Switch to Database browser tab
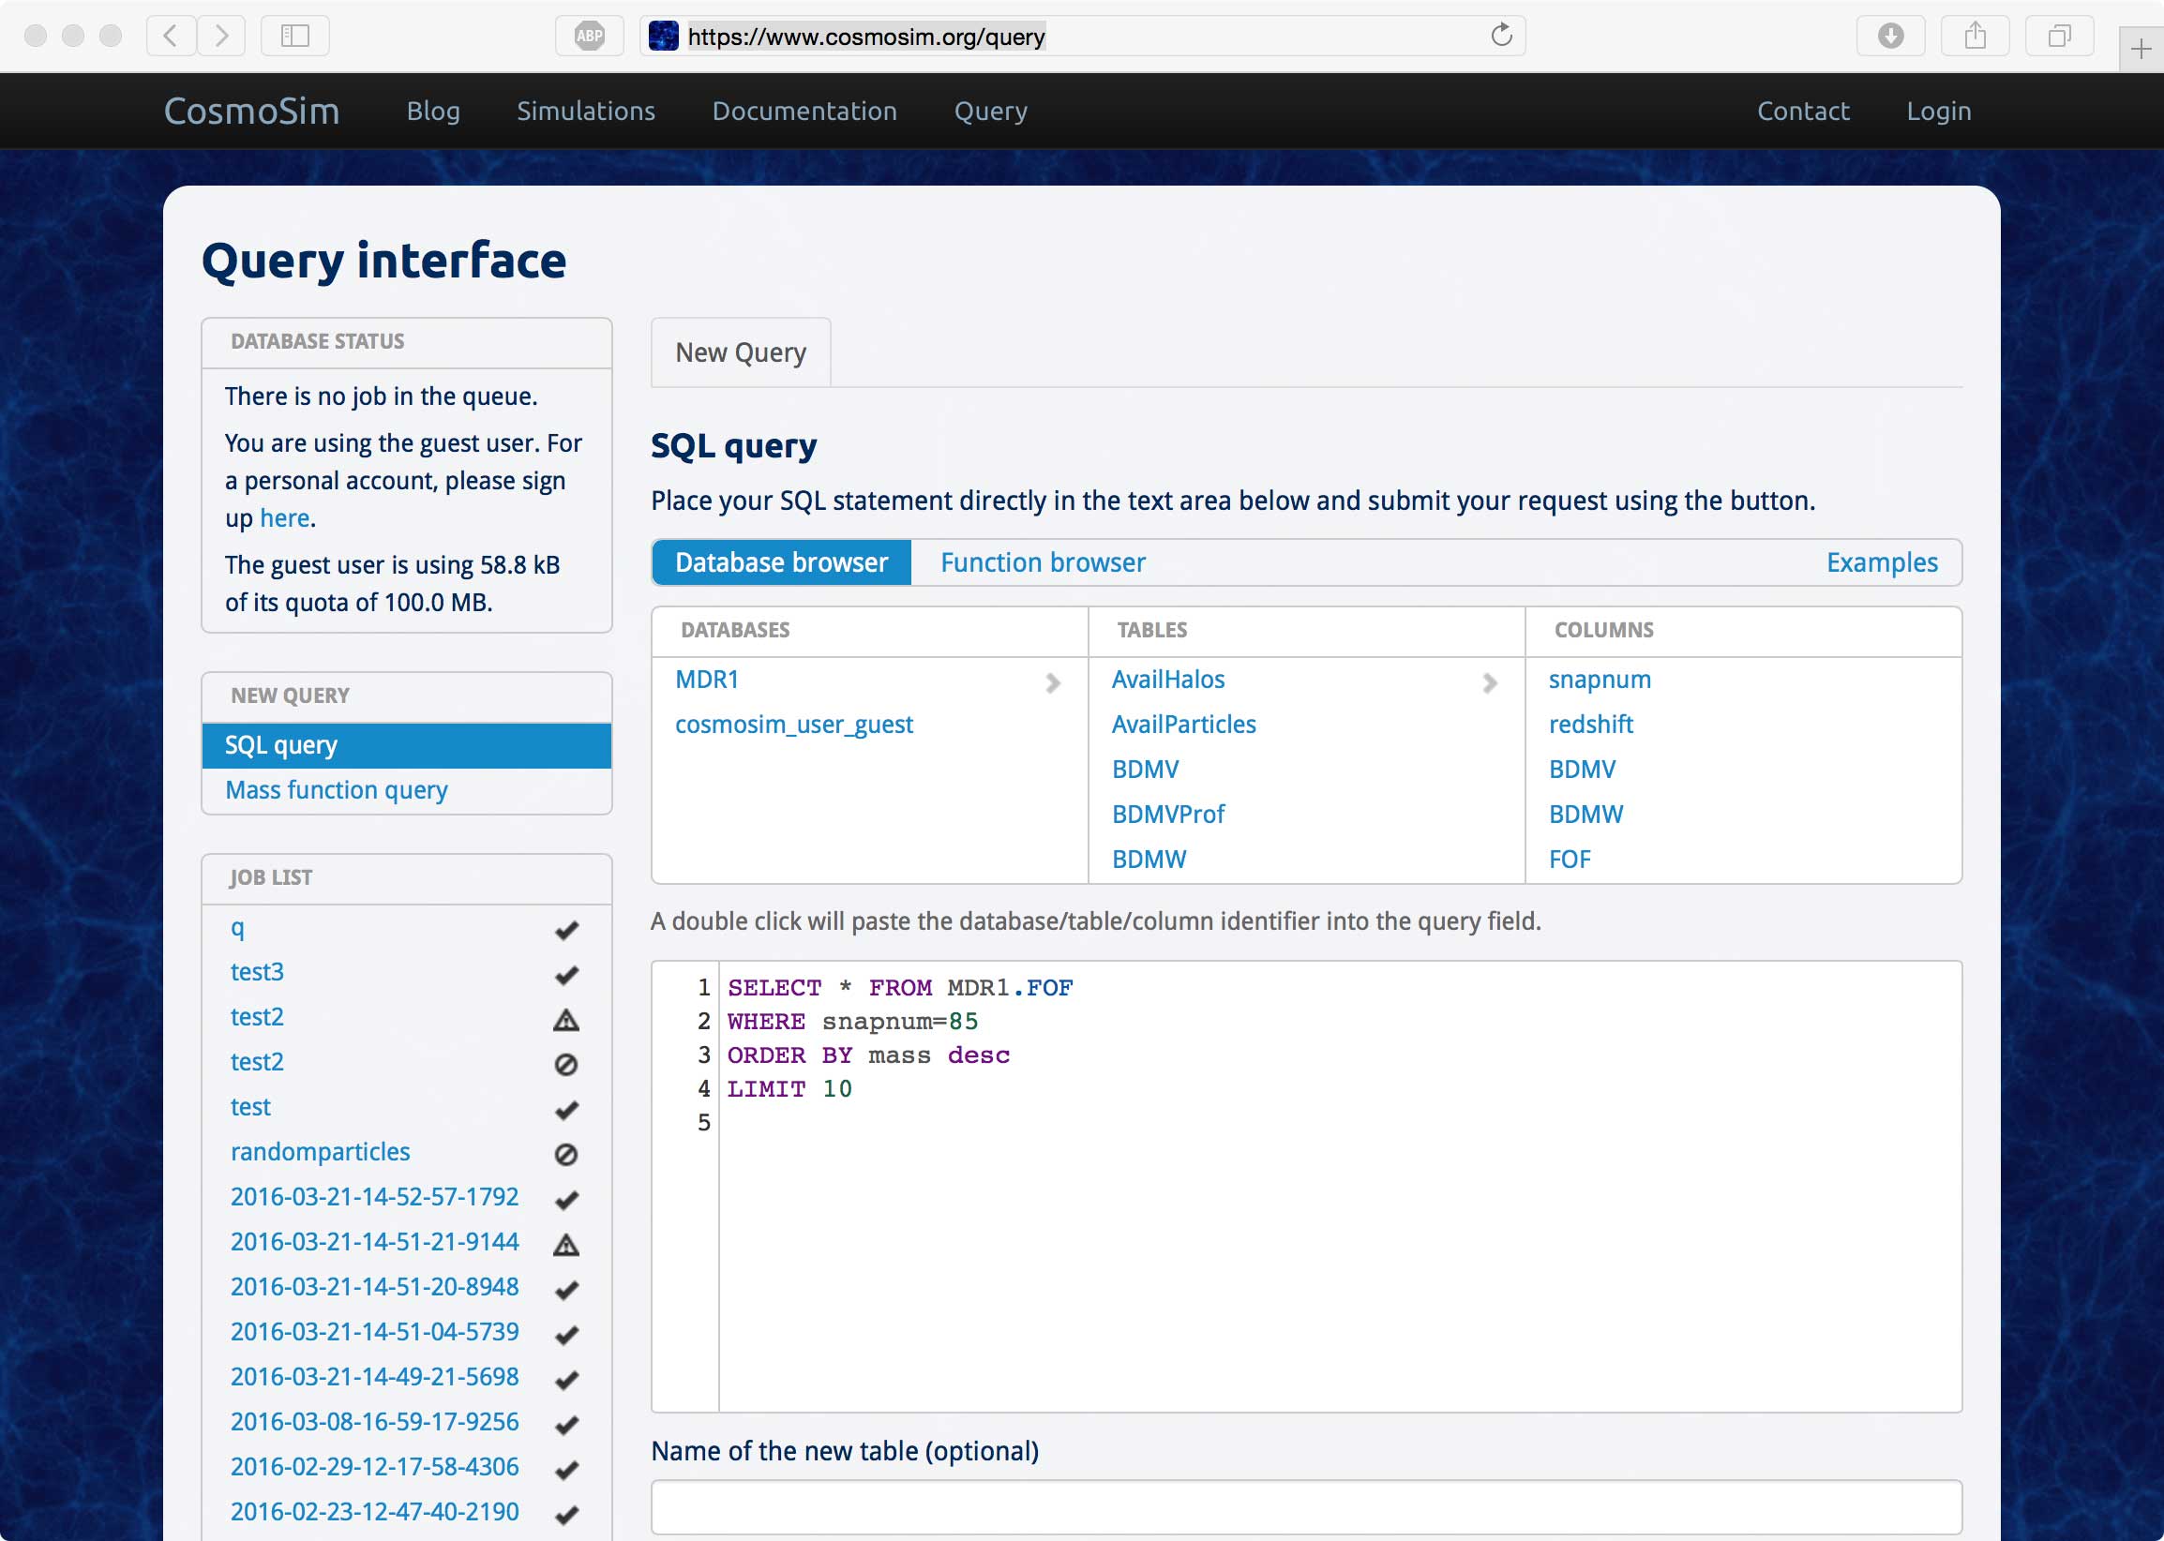This screenshot has width=2164, height=1541. (x=781, y=562)
